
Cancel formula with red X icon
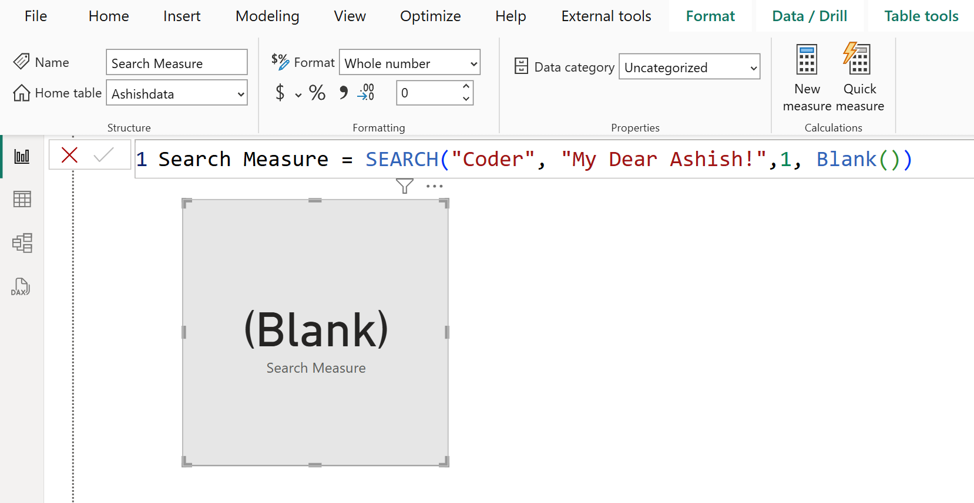click(69, 155)
